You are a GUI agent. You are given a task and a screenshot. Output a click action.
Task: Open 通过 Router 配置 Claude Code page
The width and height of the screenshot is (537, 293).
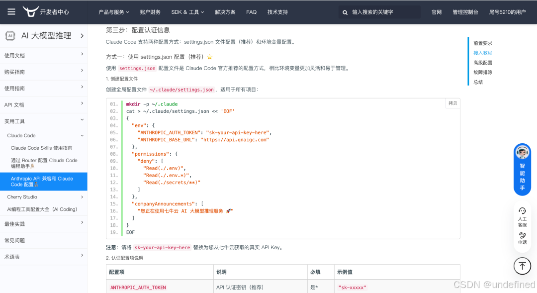click(x=44, y=163)
